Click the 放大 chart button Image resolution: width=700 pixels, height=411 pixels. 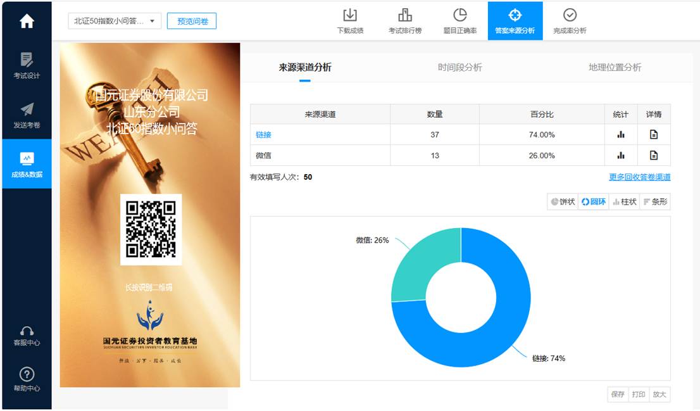[659, 395]
